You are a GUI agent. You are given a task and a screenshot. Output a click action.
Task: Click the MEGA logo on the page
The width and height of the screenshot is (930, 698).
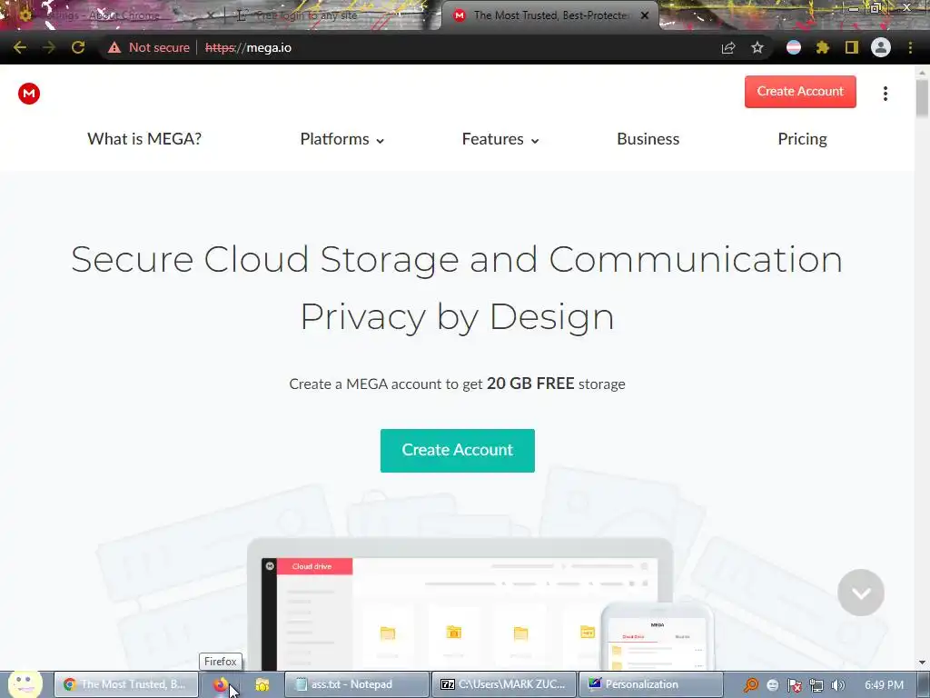point(29,94)
